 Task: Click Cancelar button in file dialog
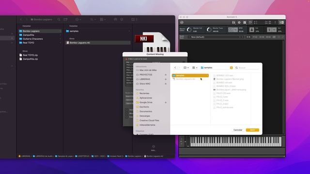[238, 130]
